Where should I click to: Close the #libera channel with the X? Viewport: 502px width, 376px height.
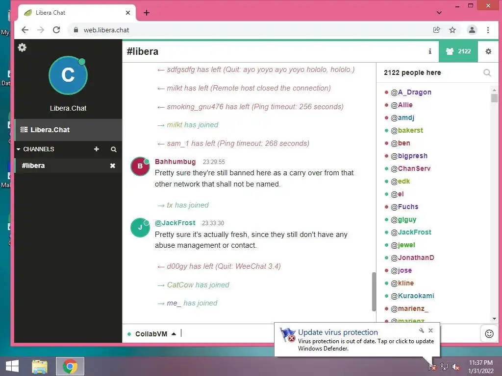113,165
